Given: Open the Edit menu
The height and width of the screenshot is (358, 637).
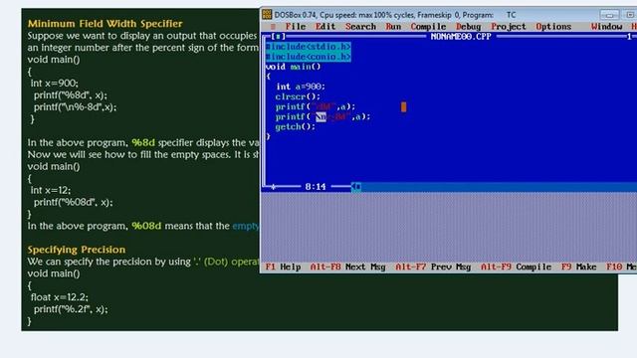Looking at the screenshot, I should coord(325,27).
